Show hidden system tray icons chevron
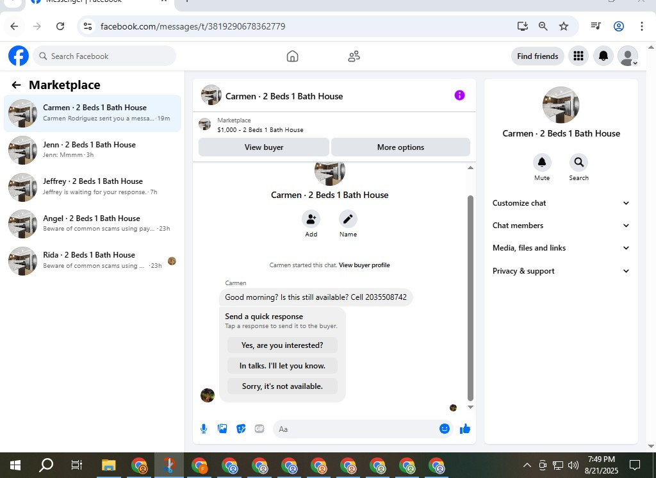The height and width of the screenshot is (478, 656). [527, 465]
